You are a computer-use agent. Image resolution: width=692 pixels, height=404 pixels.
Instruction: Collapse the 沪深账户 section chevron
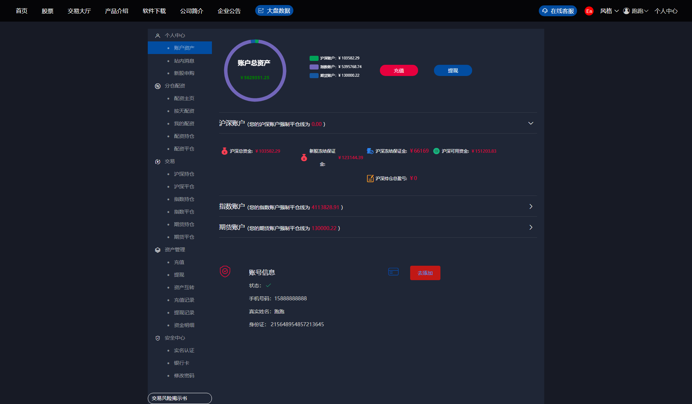point(531,123)
